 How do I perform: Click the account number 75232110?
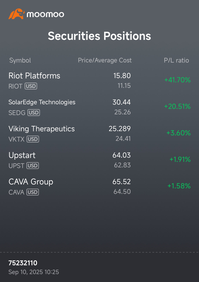(x=23, y=263)
